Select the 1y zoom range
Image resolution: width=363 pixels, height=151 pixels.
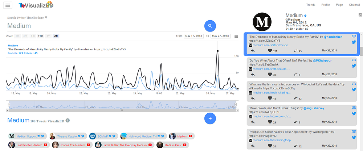48,36
